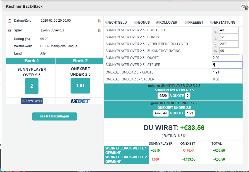Click the Ins PT hinzufügen button
The image size is (249, 172).
55,116
